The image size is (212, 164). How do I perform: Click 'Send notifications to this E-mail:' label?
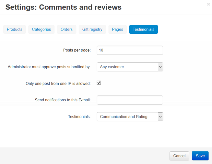[x=63, y=100]
